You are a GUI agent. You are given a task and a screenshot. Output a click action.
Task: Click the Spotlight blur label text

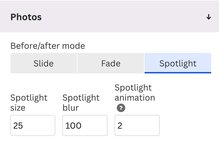(81, 103)
